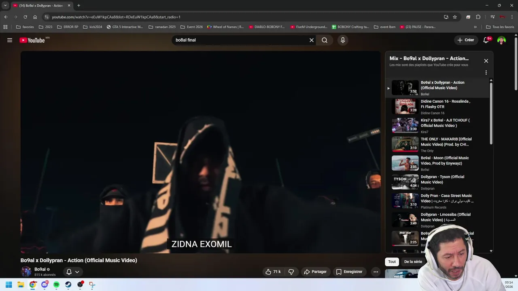Open the account avatar menu
Viewport: 518px width, 291px height.
(x=501, y=40)
